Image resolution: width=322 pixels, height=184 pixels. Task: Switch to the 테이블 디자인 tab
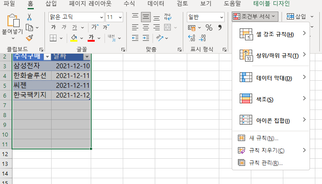(x=271, y=4)
